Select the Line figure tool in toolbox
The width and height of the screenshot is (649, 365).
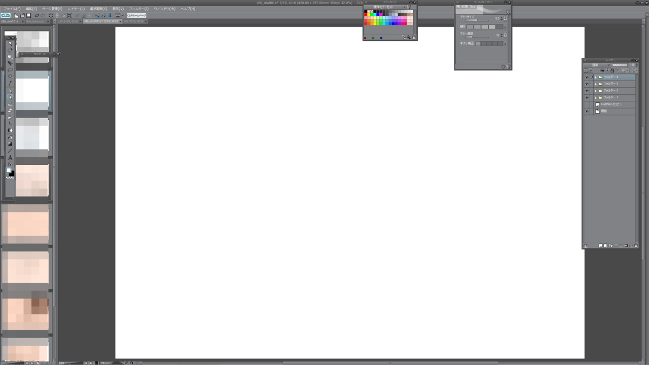coord(10,151)
